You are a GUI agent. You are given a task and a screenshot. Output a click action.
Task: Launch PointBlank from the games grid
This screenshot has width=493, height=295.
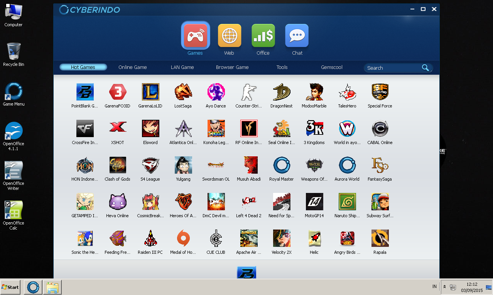pos(84,92)
